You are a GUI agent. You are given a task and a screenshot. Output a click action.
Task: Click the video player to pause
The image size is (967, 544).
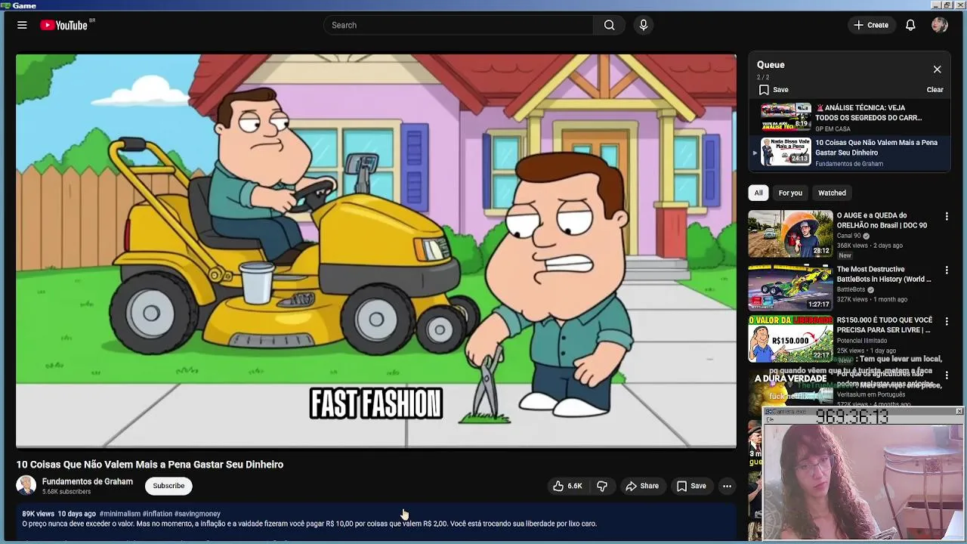(x=376, y=251)
